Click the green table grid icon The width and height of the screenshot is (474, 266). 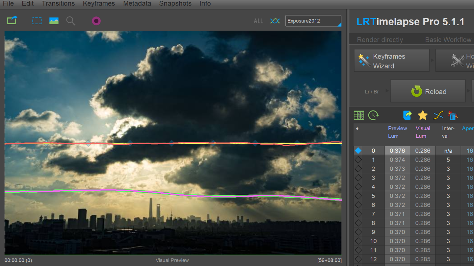pos(359,115)
